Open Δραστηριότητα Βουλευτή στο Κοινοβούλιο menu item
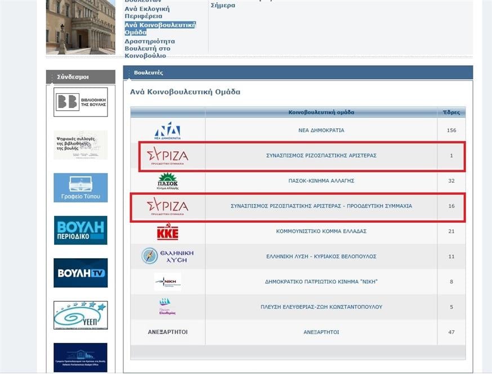 (150, 48)
